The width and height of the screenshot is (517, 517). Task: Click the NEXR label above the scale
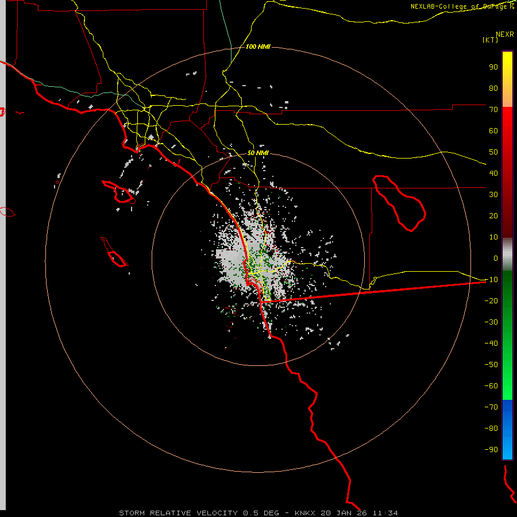tap(505, 34)
